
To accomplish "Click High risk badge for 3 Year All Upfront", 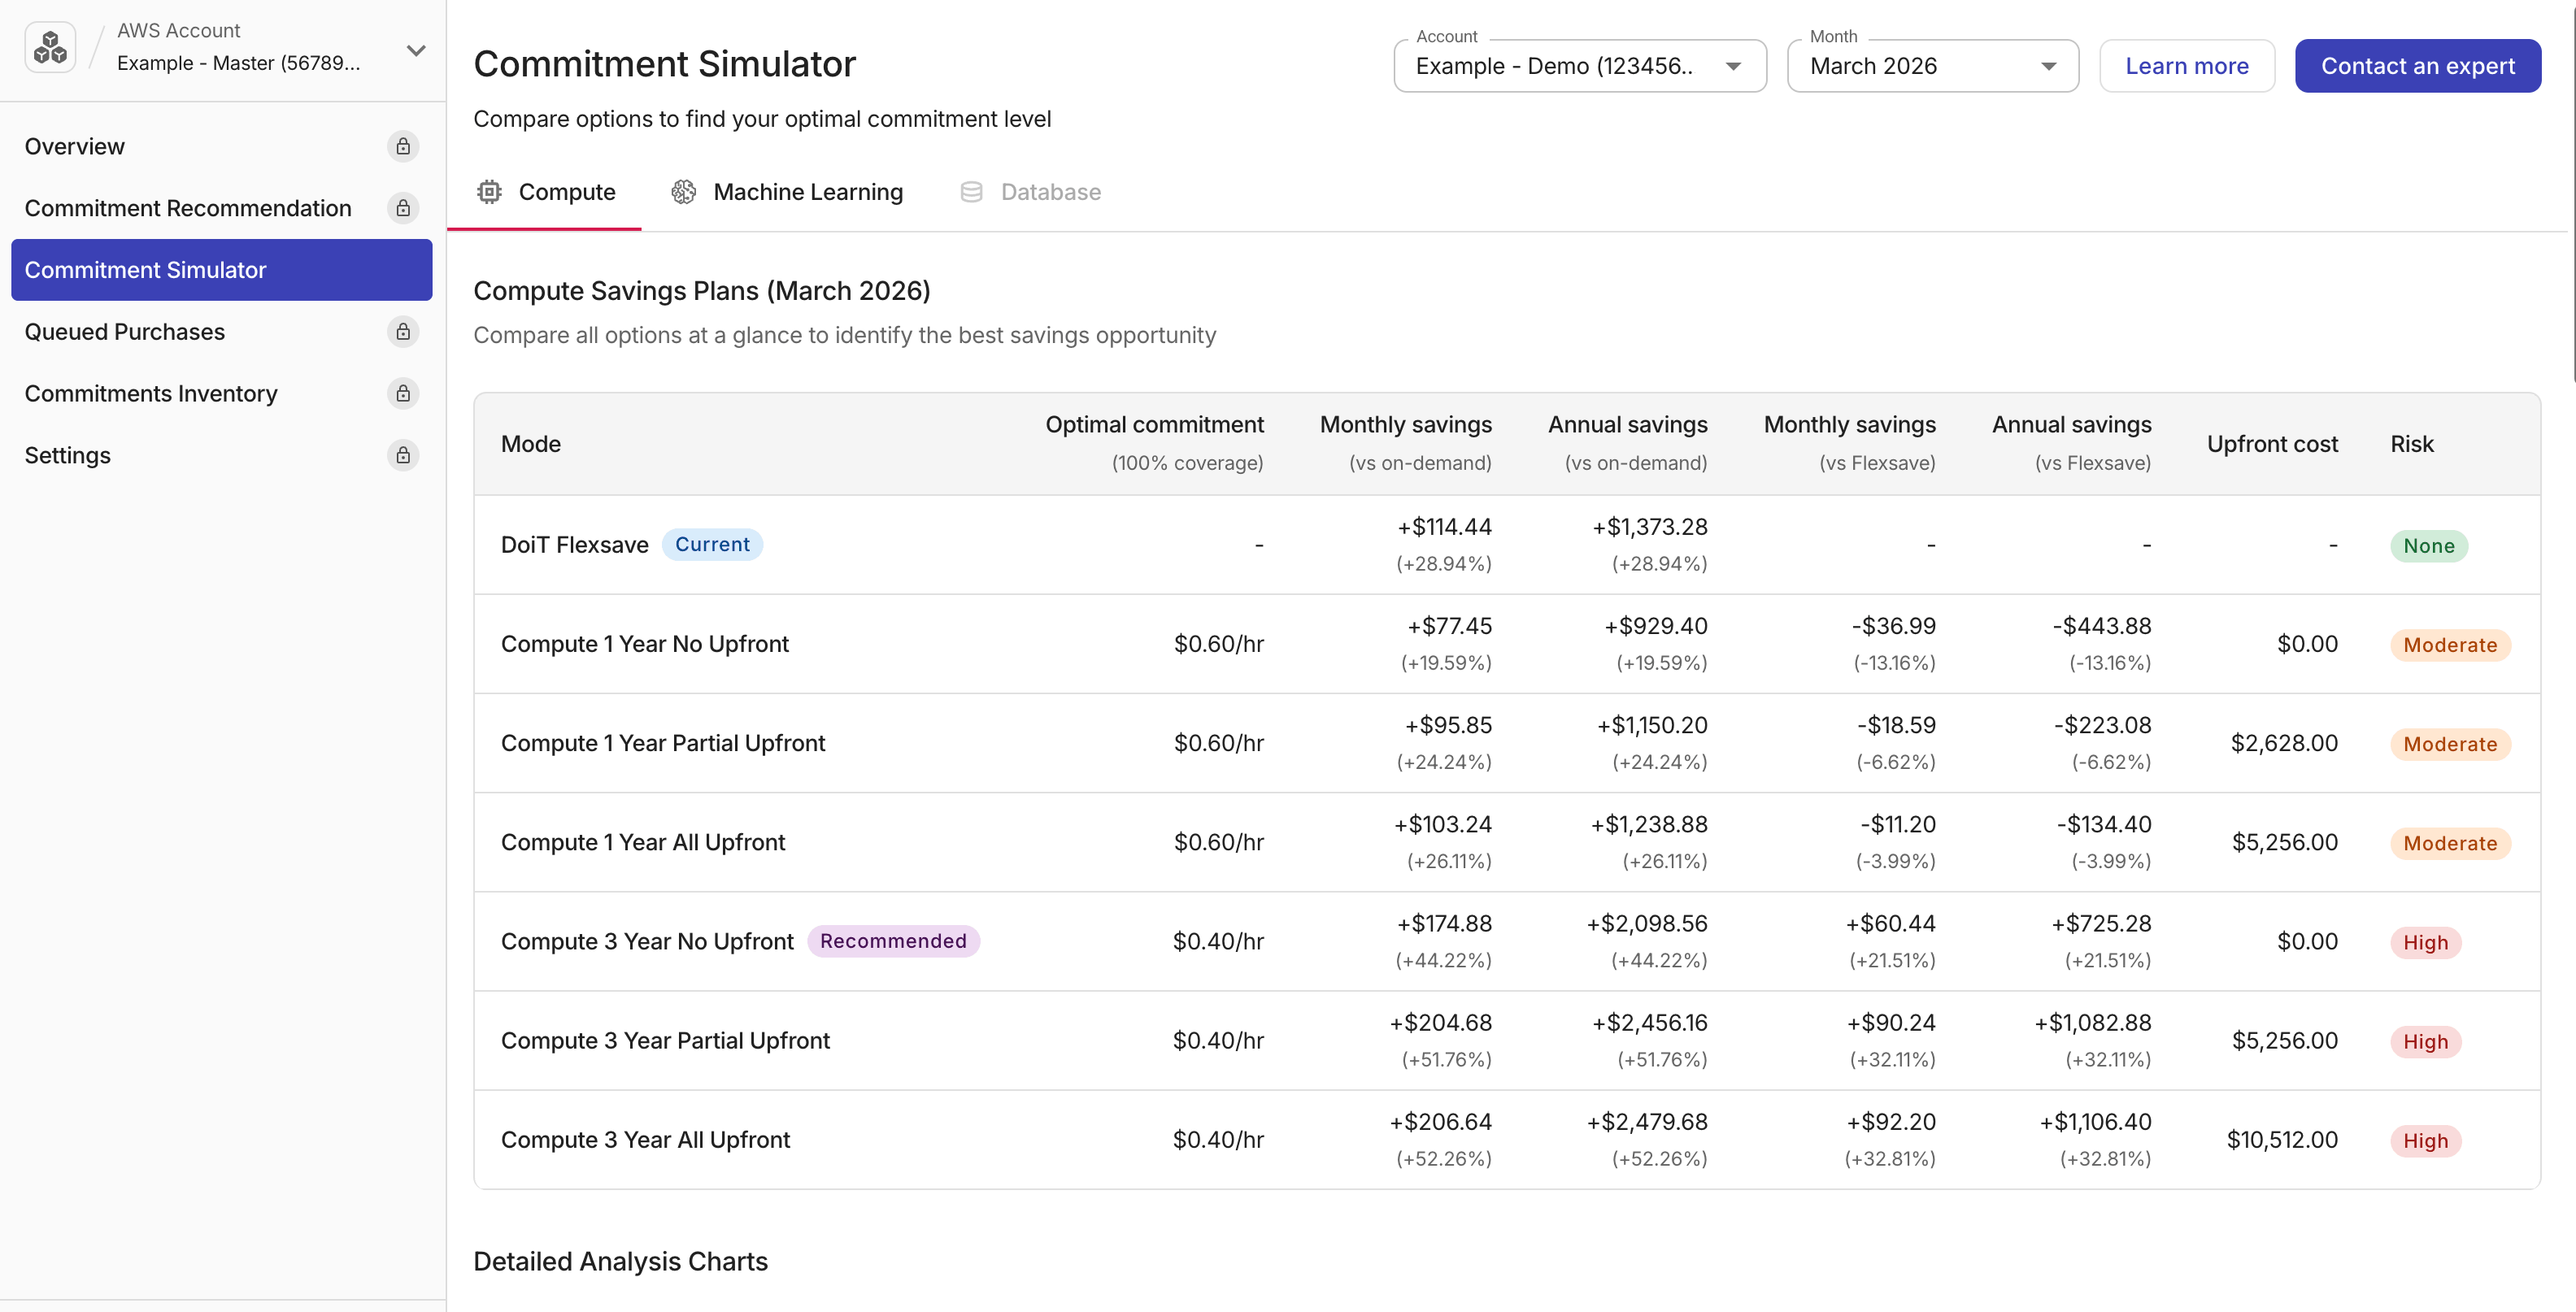I will point(2425,1140).
